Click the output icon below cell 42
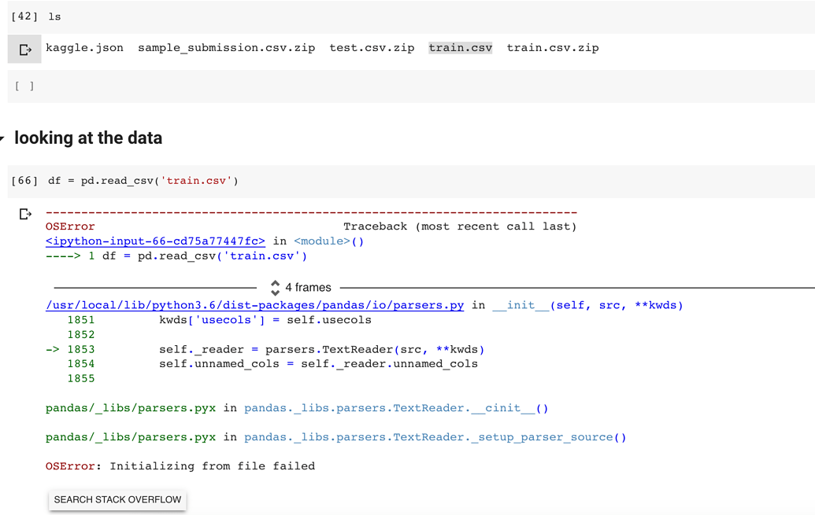This screenshot has height=515, width=815. [x=24, y=48]
